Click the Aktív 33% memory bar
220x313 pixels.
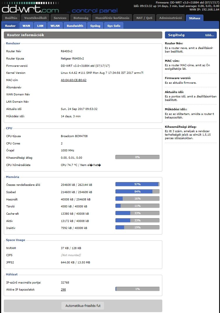(138, 220)
